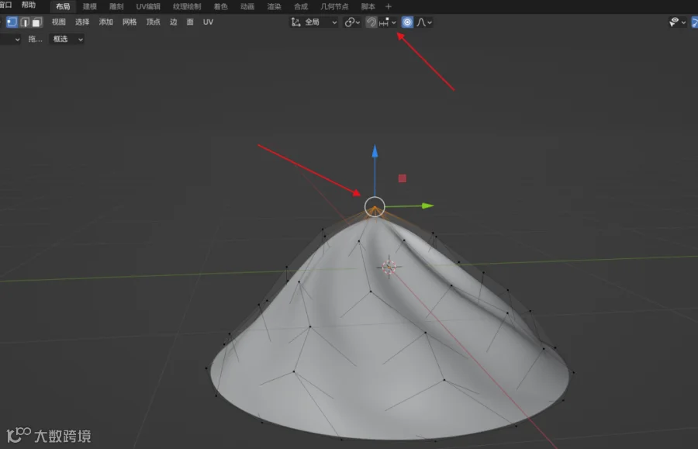Click the red plane gizmo square
Viewport: 698px width, 449px height.
[403, 178]
